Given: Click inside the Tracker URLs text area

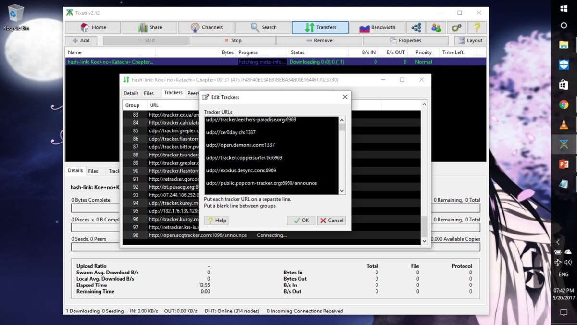Looking at the screenshot, I should coord(272,154).
